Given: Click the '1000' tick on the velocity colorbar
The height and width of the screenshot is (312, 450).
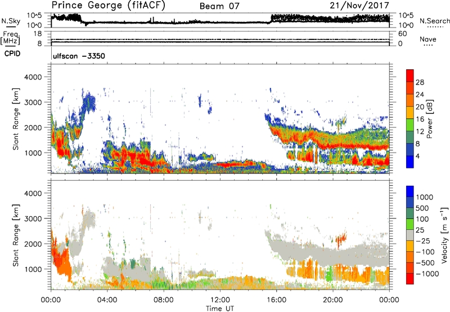Looking at the screenshot, I should click(425, 197).
